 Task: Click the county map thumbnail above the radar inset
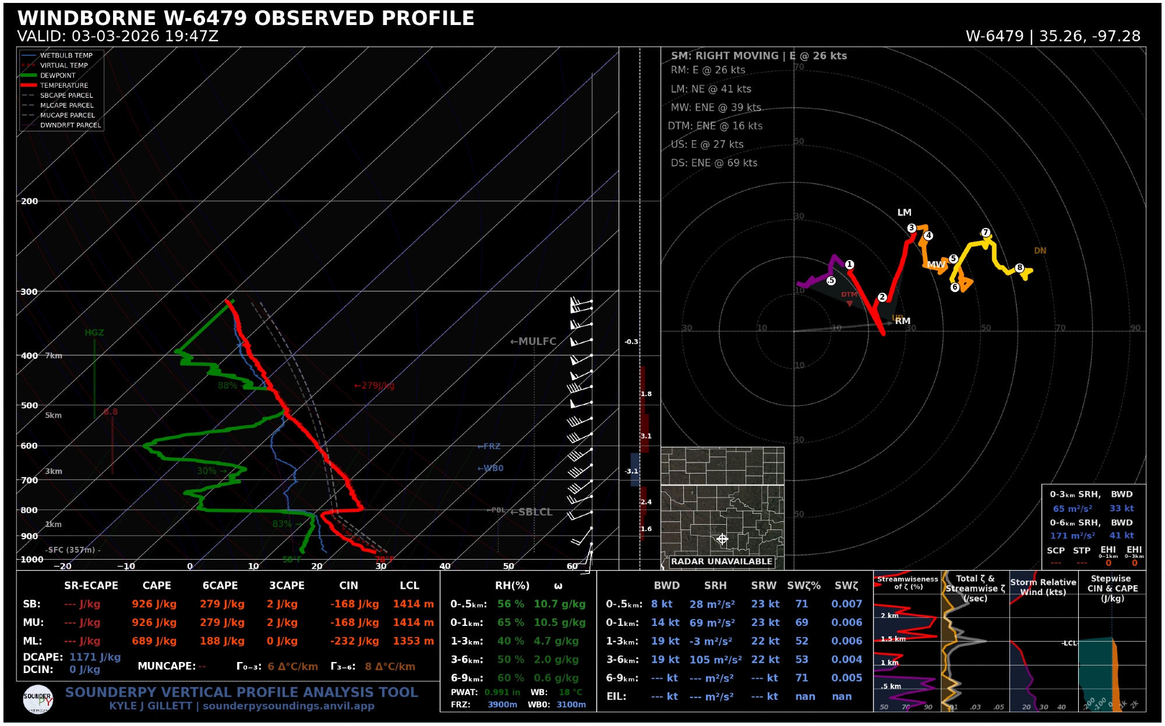pos(722,465)
